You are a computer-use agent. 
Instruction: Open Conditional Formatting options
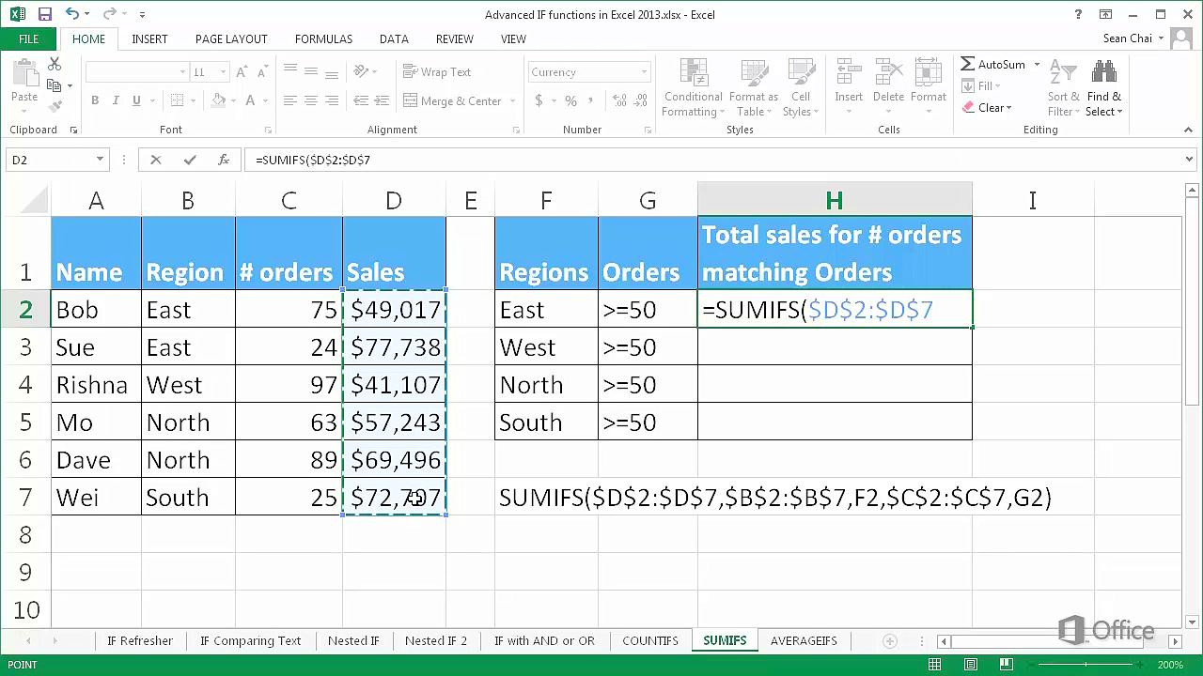pyautogui.click(x=693, y=89)
